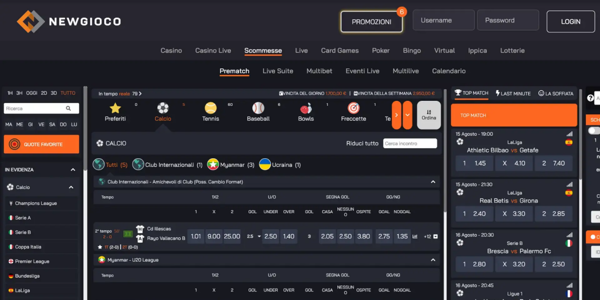Open statistics chart icon for Cd Illescas match

[x=415, y=237]
